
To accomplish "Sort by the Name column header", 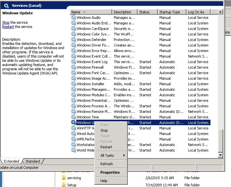I will [x=91, y=12].
